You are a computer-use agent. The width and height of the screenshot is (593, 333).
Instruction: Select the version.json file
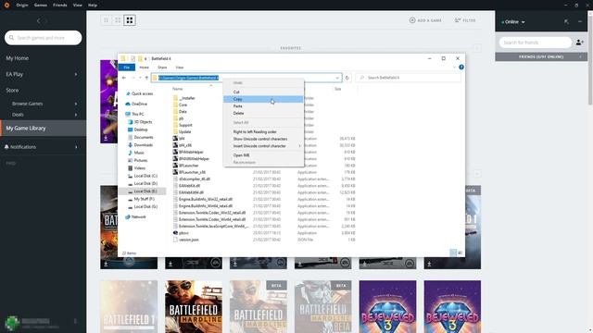[x=189, y=240]
